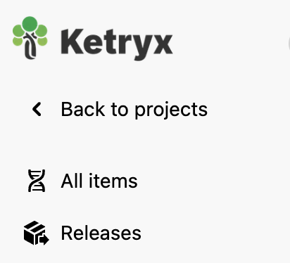
Task: Click the package box Releases icon
Action: click(x=37, y=233)
